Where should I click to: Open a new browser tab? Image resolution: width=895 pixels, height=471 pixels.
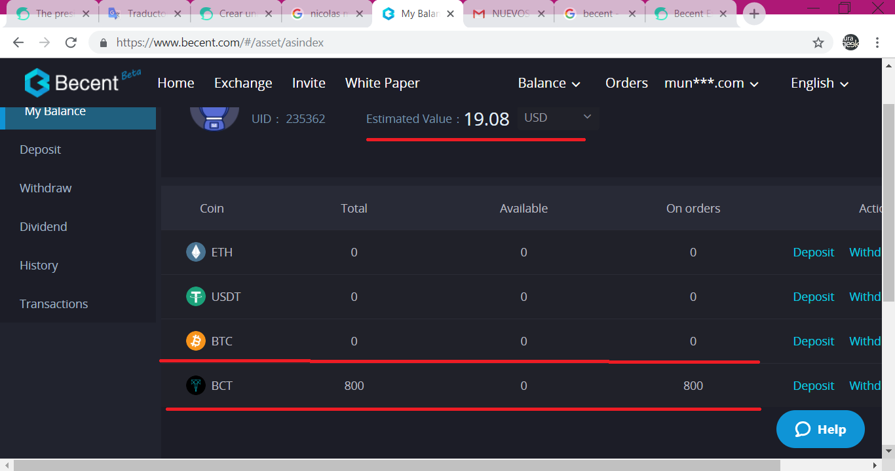(x=754, y=14)
